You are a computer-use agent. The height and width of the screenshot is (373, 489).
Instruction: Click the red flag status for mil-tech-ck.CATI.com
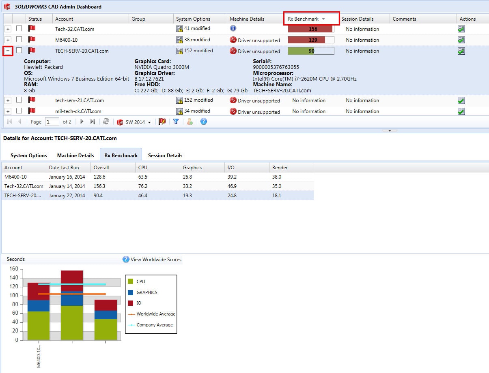[x=32, y=111]
